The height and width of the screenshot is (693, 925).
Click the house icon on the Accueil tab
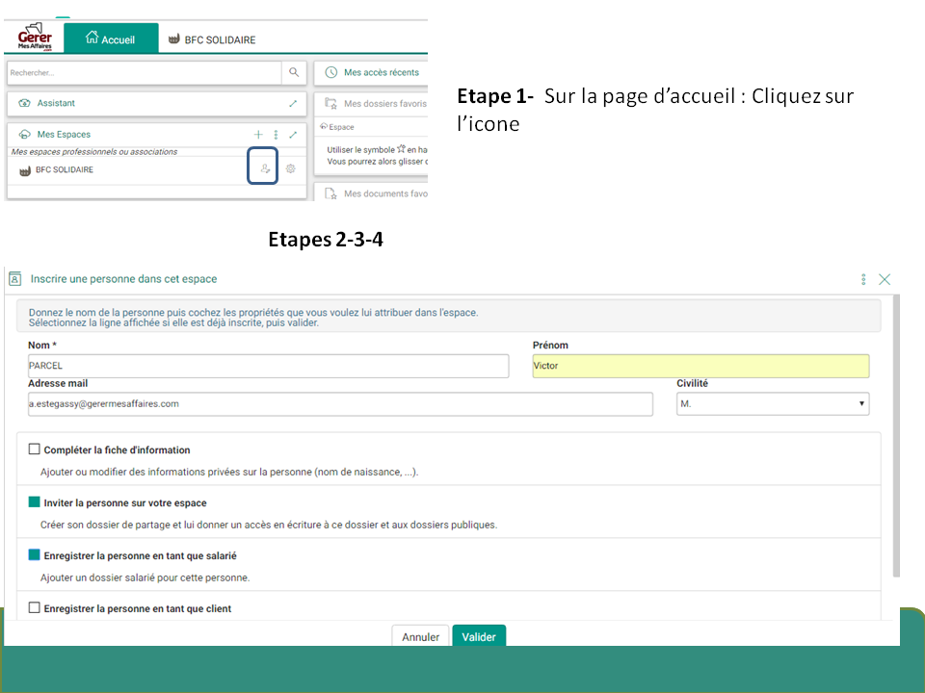pyautogui.click(x=92, y=38)
